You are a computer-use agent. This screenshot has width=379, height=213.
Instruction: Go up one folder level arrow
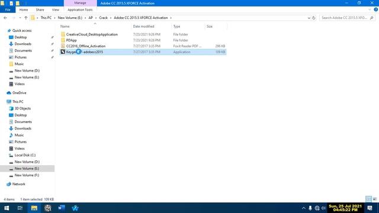[26, 18]
